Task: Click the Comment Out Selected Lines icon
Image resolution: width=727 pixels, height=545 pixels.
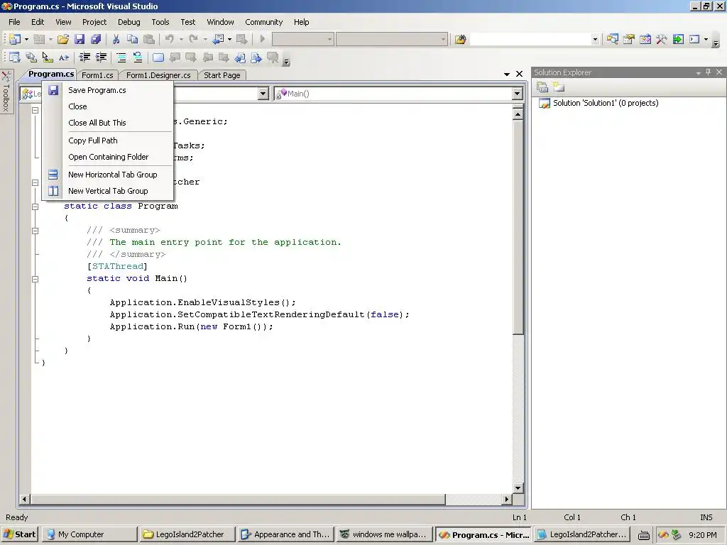Action: pos(121,57)
